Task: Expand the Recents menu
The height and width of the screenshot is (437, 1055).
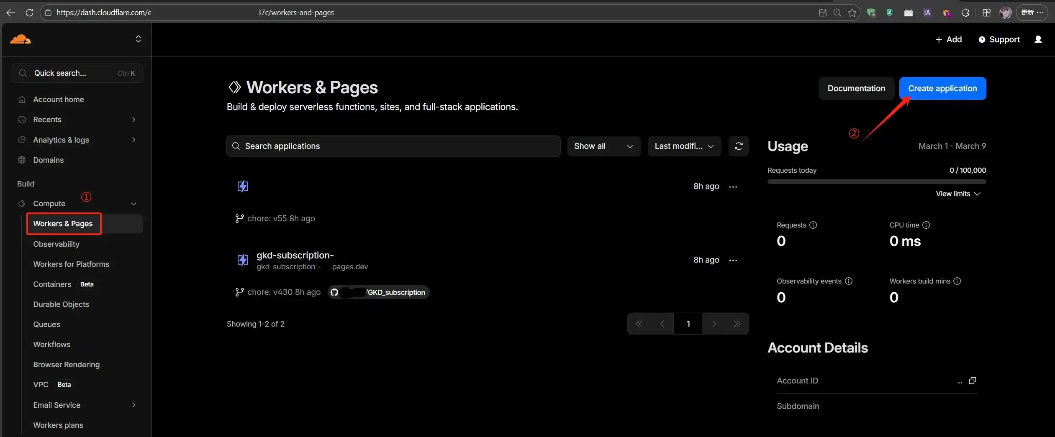Action: 133,120
